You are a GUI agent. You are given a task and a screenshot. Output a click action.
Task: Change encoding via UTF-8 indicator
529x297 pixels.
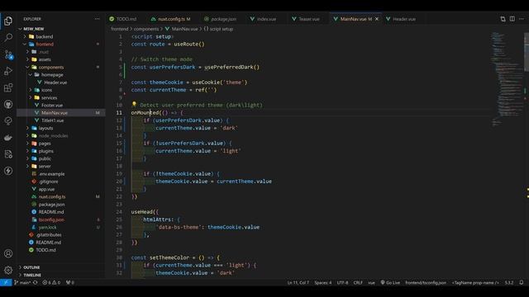[342, 282]
